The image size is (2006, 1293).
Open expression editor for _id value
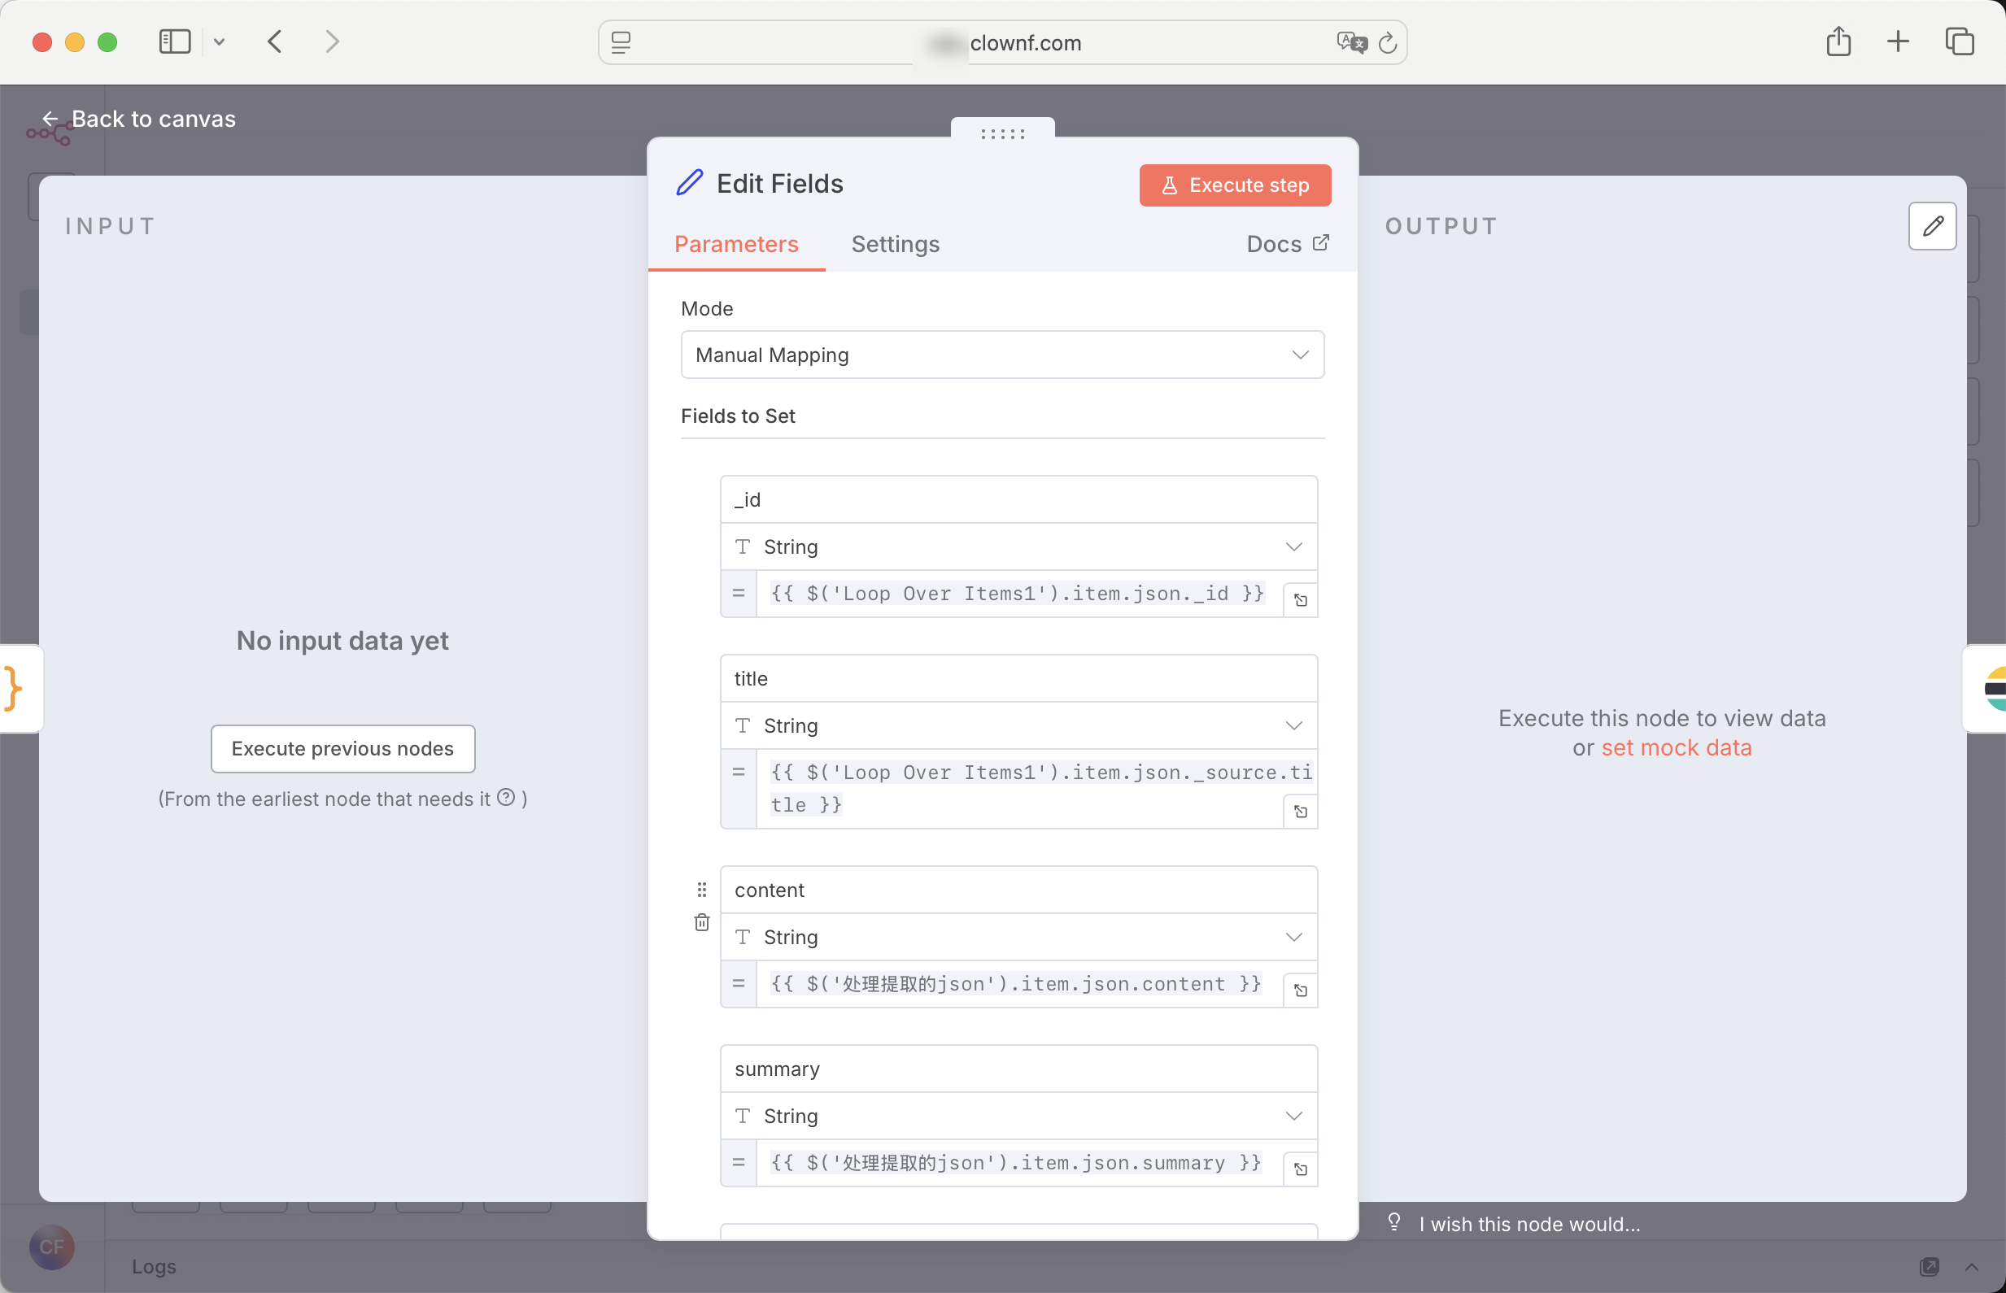(x=1300, y=599)
